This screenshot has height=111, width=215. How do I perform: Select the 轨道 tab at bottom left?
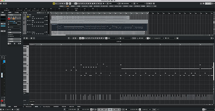click(x=9, y=106)
